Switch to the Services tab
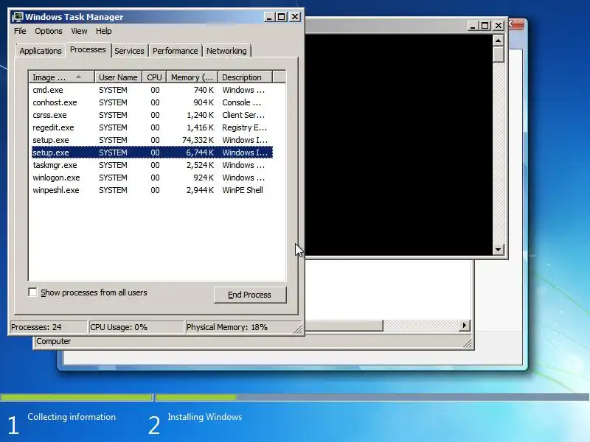 tap(129, 51)
